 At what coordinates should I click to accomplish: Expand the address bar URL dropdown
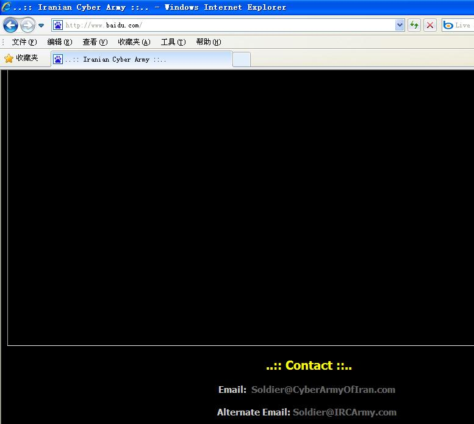[400, 25]
